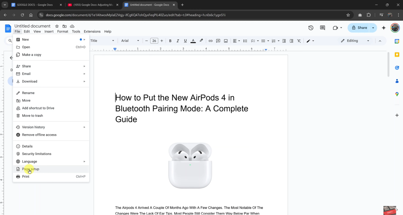The height and width of the screenshot is (215, 403).
Task: Toggle bold formatting
Action: pos(170,41)
